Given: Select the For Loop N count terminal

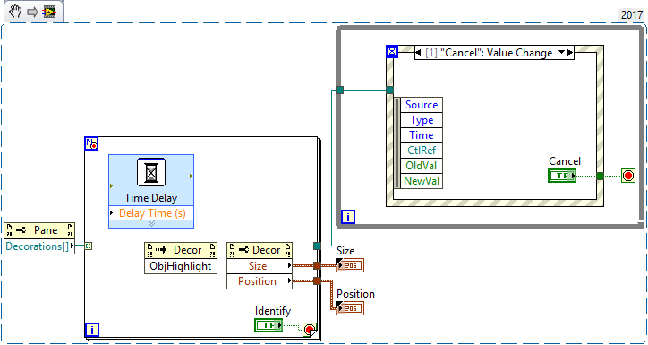Looking at the screenshot, I should (x=91, y=144).
